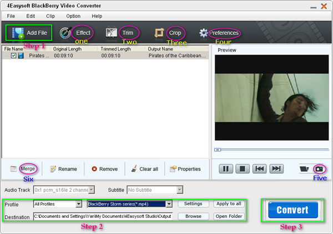Open the Help menu
This screenshot has width=333, height=234.
(x=97, y=16)
